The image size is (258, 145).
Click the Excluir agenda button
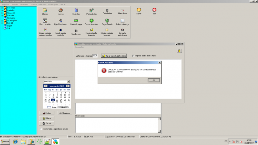click(x=47, y=123)
